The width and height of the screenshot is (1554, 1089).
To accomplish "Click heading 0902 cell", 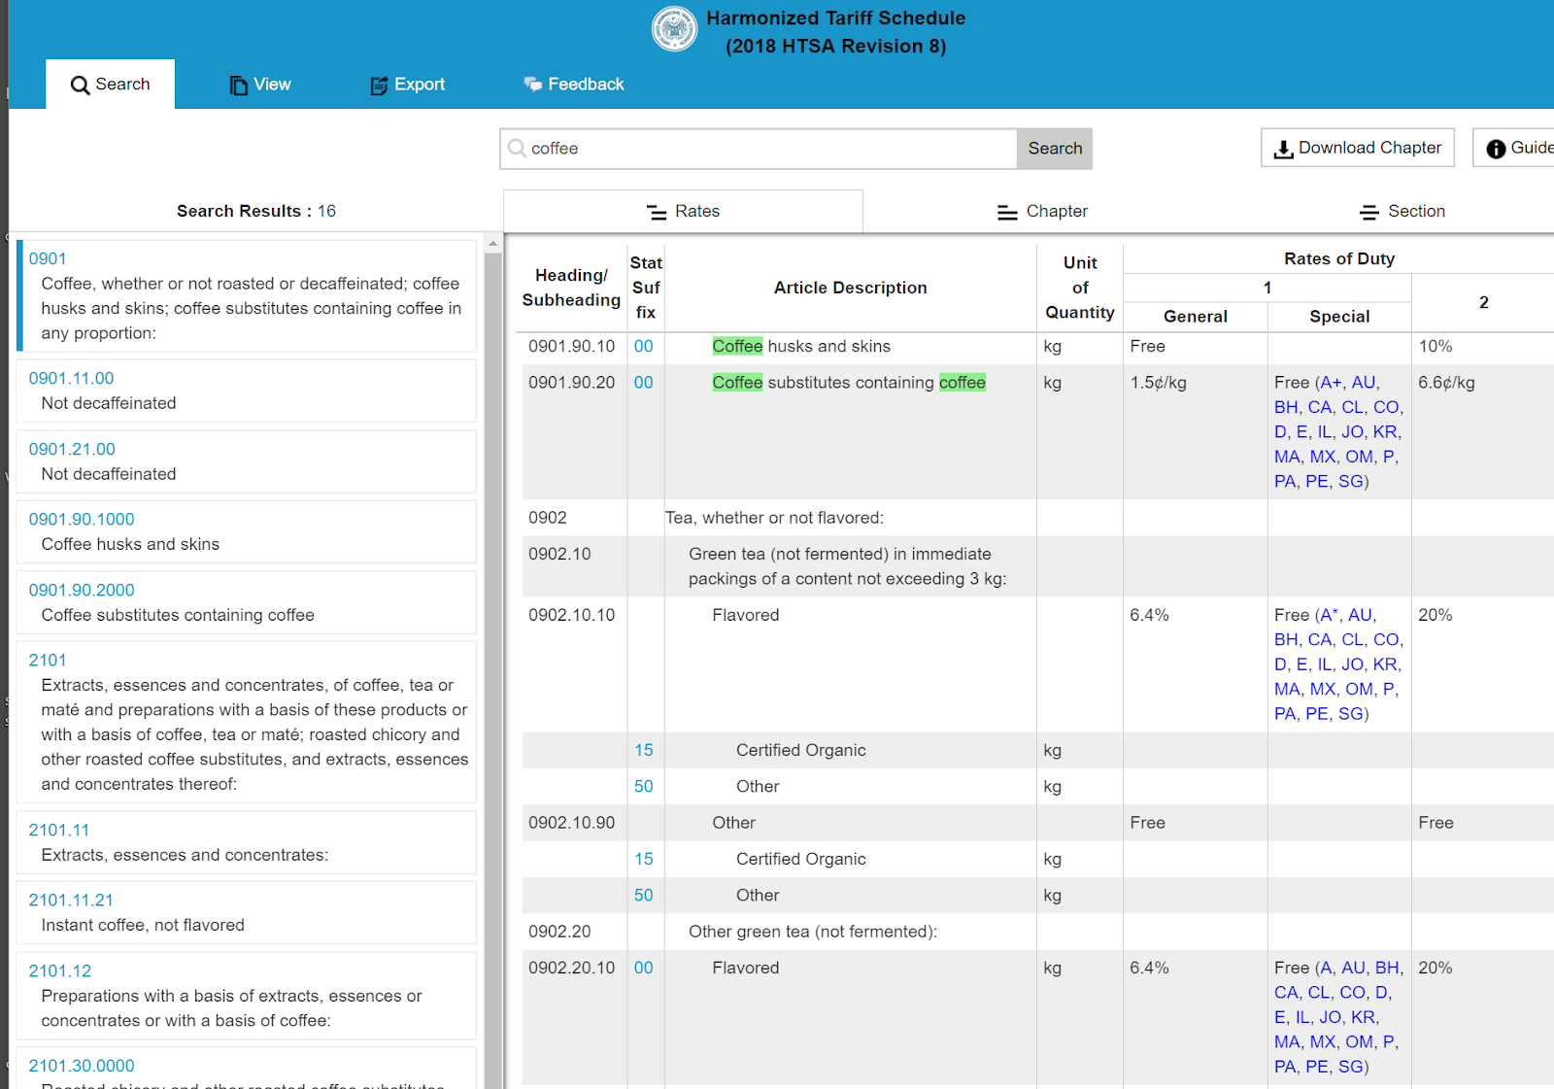I will (x=548, y=518).
